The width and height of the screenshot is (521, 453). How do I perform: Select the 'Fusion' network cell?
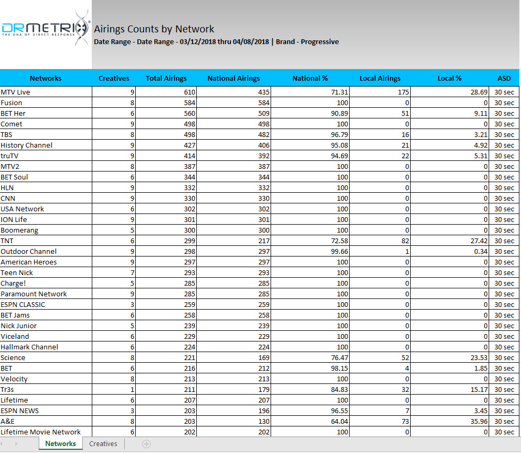pos(46,103)
